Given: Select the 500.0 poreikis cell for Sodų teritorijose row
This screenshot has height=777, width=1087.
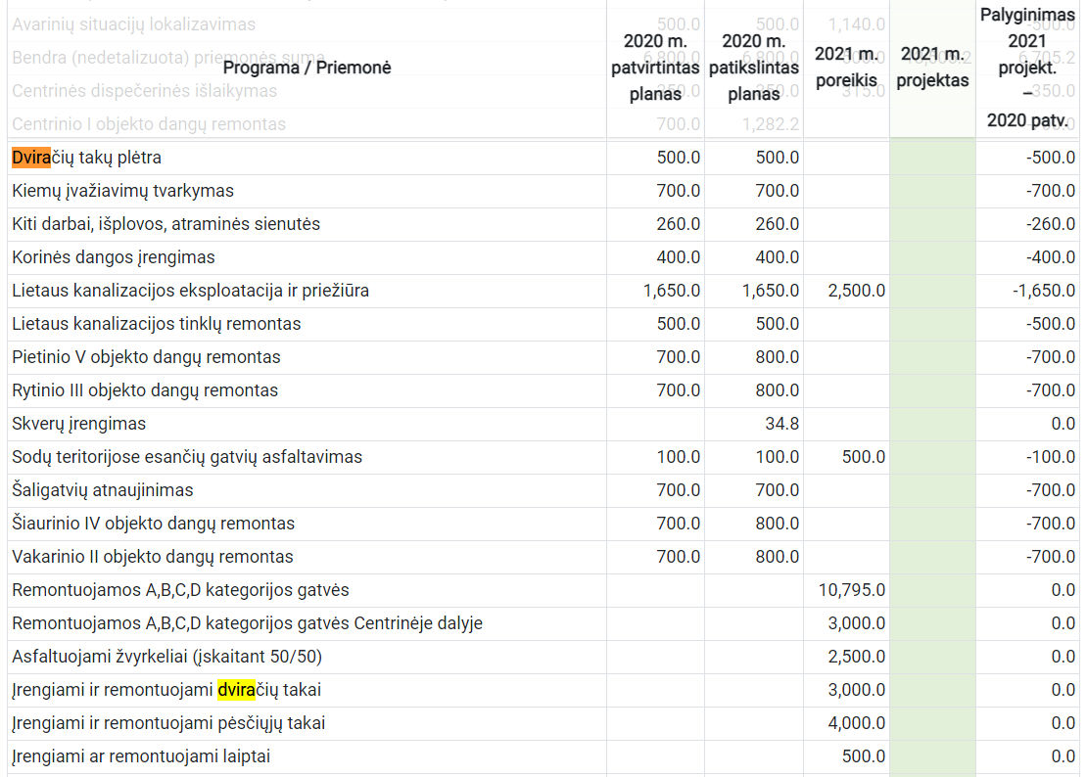Looking at the screenshot, I should [x=861, y=457].
